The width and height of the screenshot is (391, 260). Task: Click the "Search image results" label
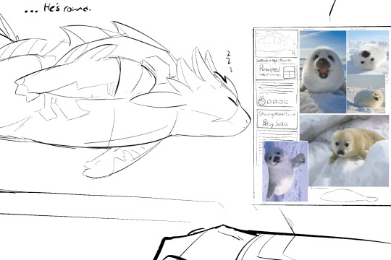(x=273, y=61)
